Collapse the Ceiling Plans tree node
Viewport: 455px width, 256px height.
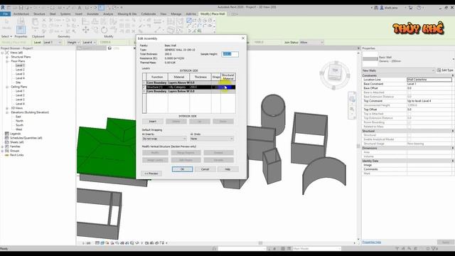tap(7, 87)
